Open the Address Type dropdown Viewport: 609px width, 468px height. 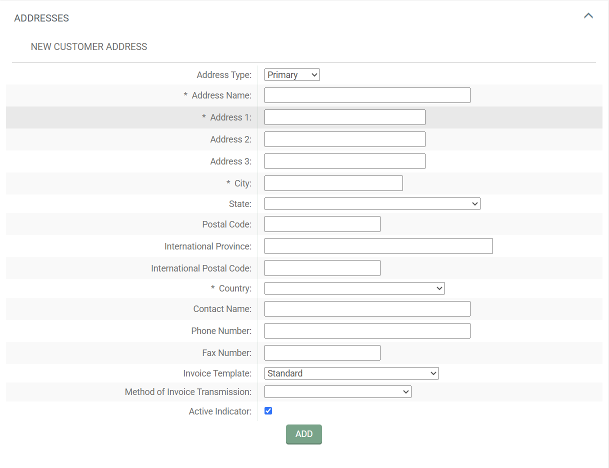(x=292, y=74)
